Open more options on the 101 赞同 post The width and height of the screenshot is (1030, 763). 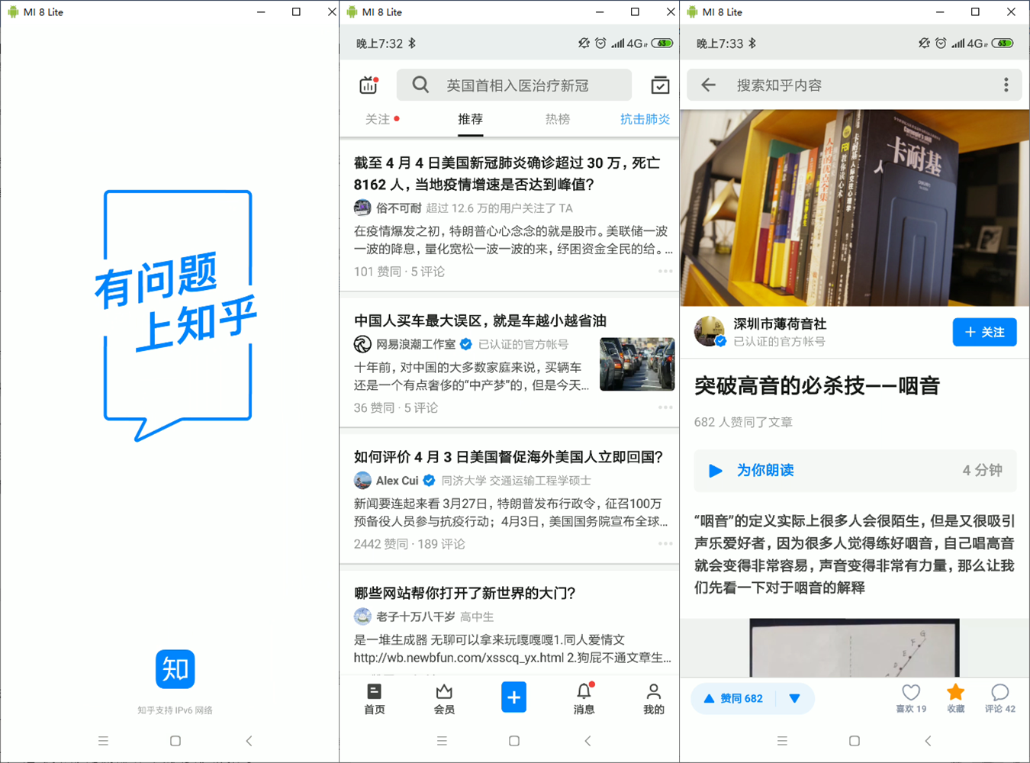(665, 271)
